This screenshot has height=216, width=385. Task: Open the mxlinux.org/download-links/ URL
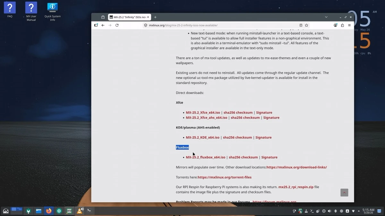click(x=297, y=167)
